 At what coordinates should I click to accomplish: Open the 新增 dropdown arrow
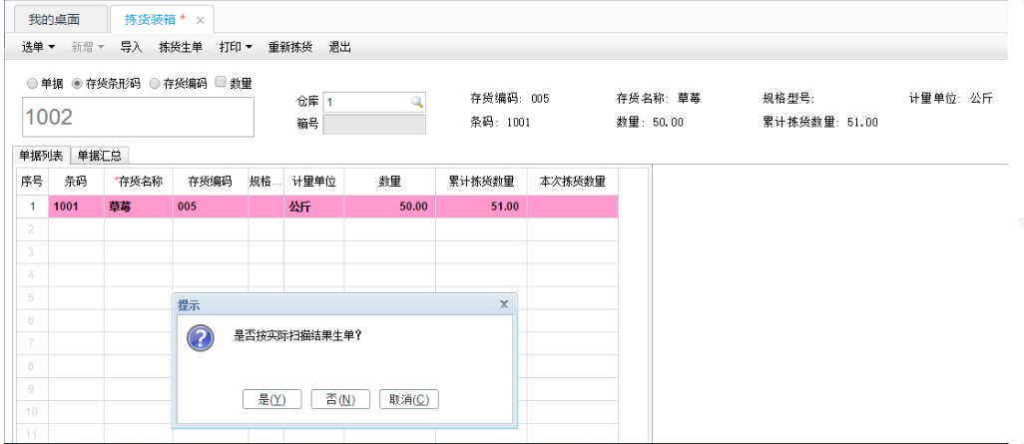101,47
